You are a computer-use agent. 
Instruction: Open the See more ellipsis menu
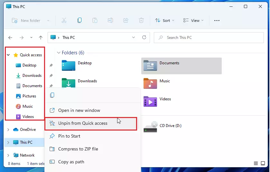point(217,21)
